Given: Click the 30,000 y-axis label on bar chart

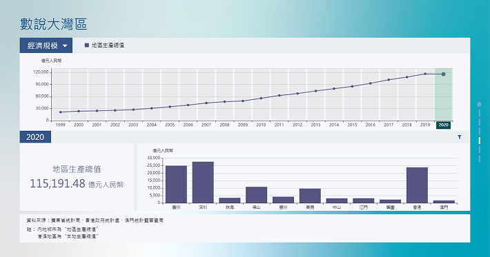Looking at the screenshot, I should tap(154, 158).
